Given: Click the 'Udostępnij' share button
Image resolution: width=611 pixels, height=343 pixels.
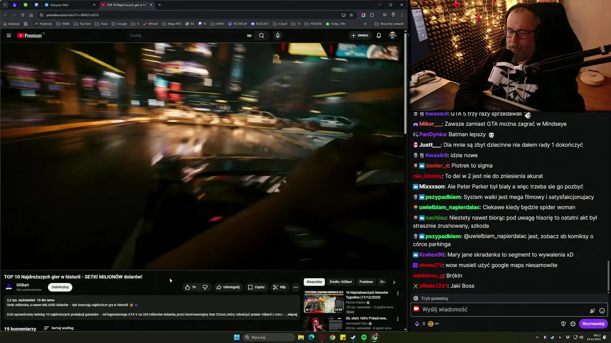Looking at the screenshot, I should (x=228, y=287).
